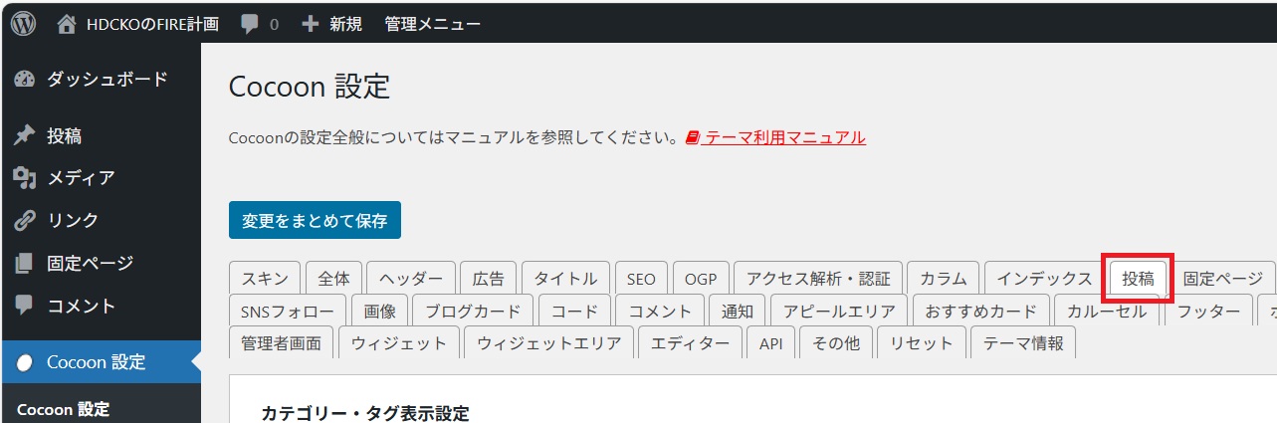Switch to the OGP tab

pos(701,279)
